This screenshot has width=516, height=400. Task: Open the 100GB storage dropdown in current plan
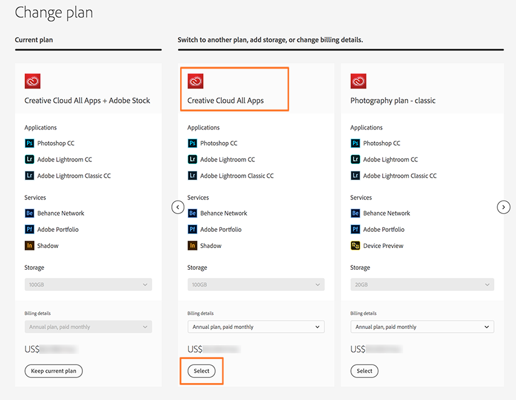coord(88,285)
